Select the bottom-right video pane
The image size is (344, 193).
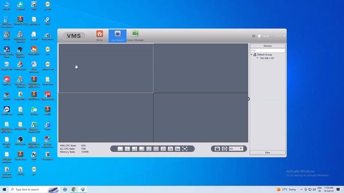pos(201,118)
